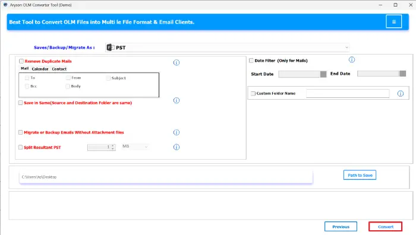Image resolution: width=416 pixels, height=235 pixels.
Task: Click the End Date field
Action: coord(379,74)
